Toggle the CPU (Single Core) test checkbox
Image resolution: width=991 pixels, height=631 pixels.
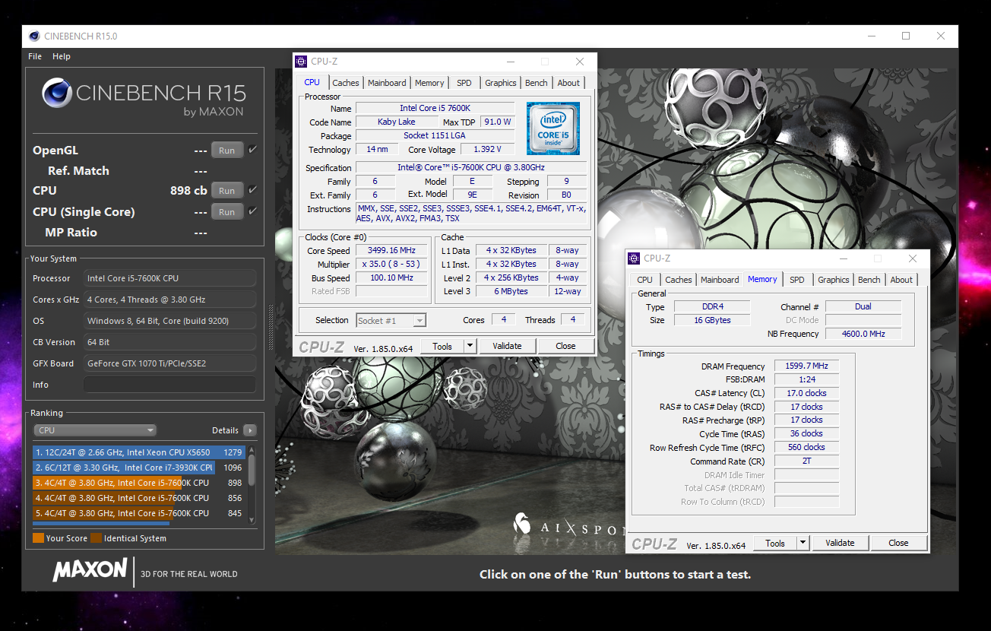coord(253,211)
